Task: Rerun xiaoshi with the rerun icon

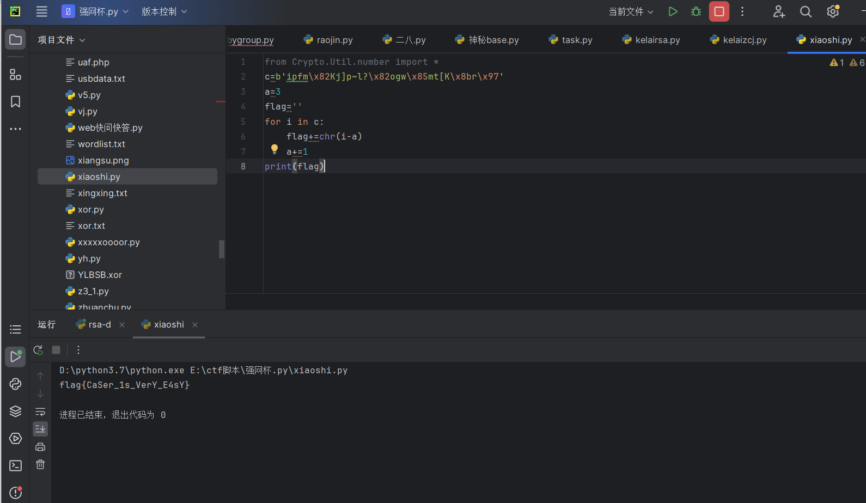Action: [x=38, y=350]
